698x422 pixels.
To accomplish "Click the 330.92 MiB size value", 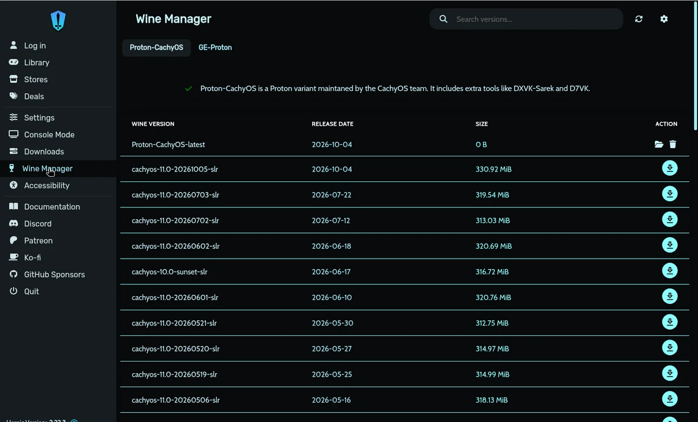I will [x=493, y=169].
